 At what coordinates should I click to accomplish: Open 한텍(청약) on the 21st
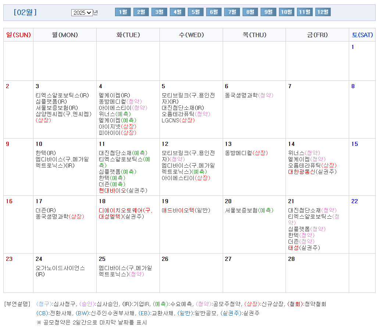301,235
